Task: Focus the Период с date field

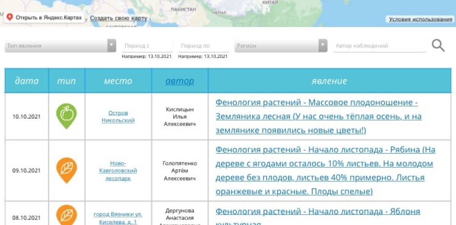Action: pyautogui.click(x=147, y=46)
